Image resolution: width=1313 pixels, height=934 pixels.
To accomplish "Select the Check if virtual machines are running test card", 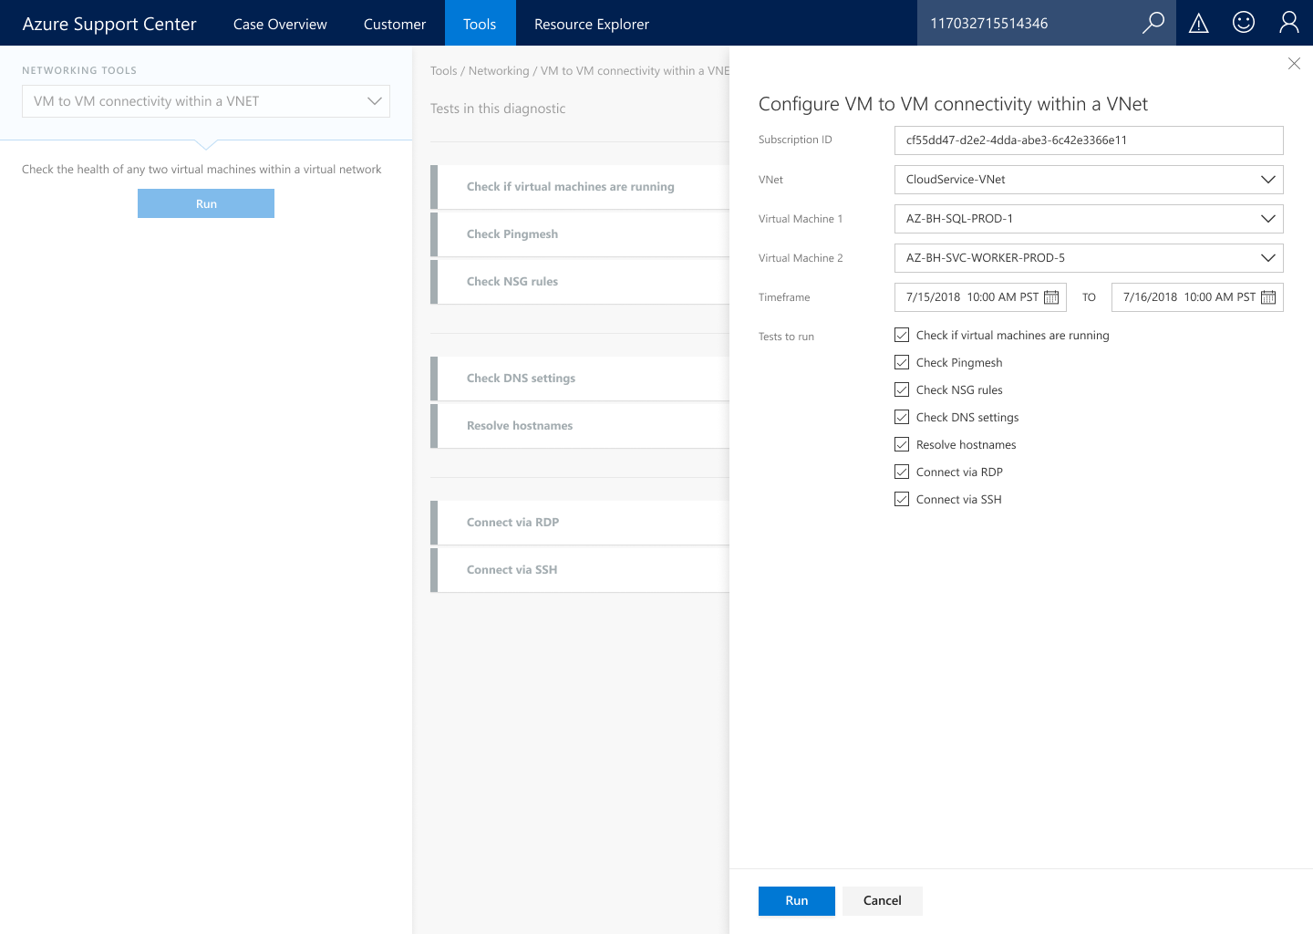I will click(x=580, y=187).
